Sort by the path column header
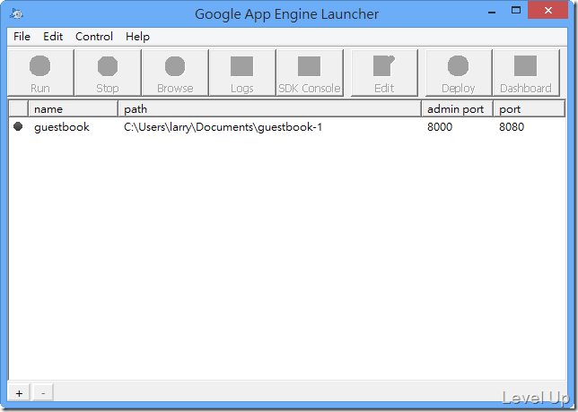 (270, 109)
